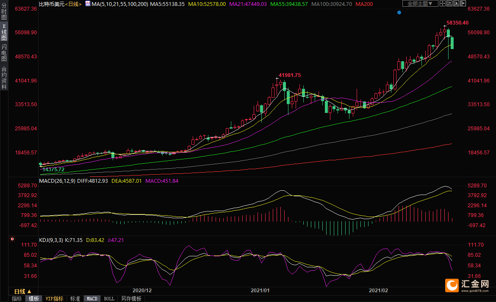Click the KDJ(9,3,3) indicator label

51,240
